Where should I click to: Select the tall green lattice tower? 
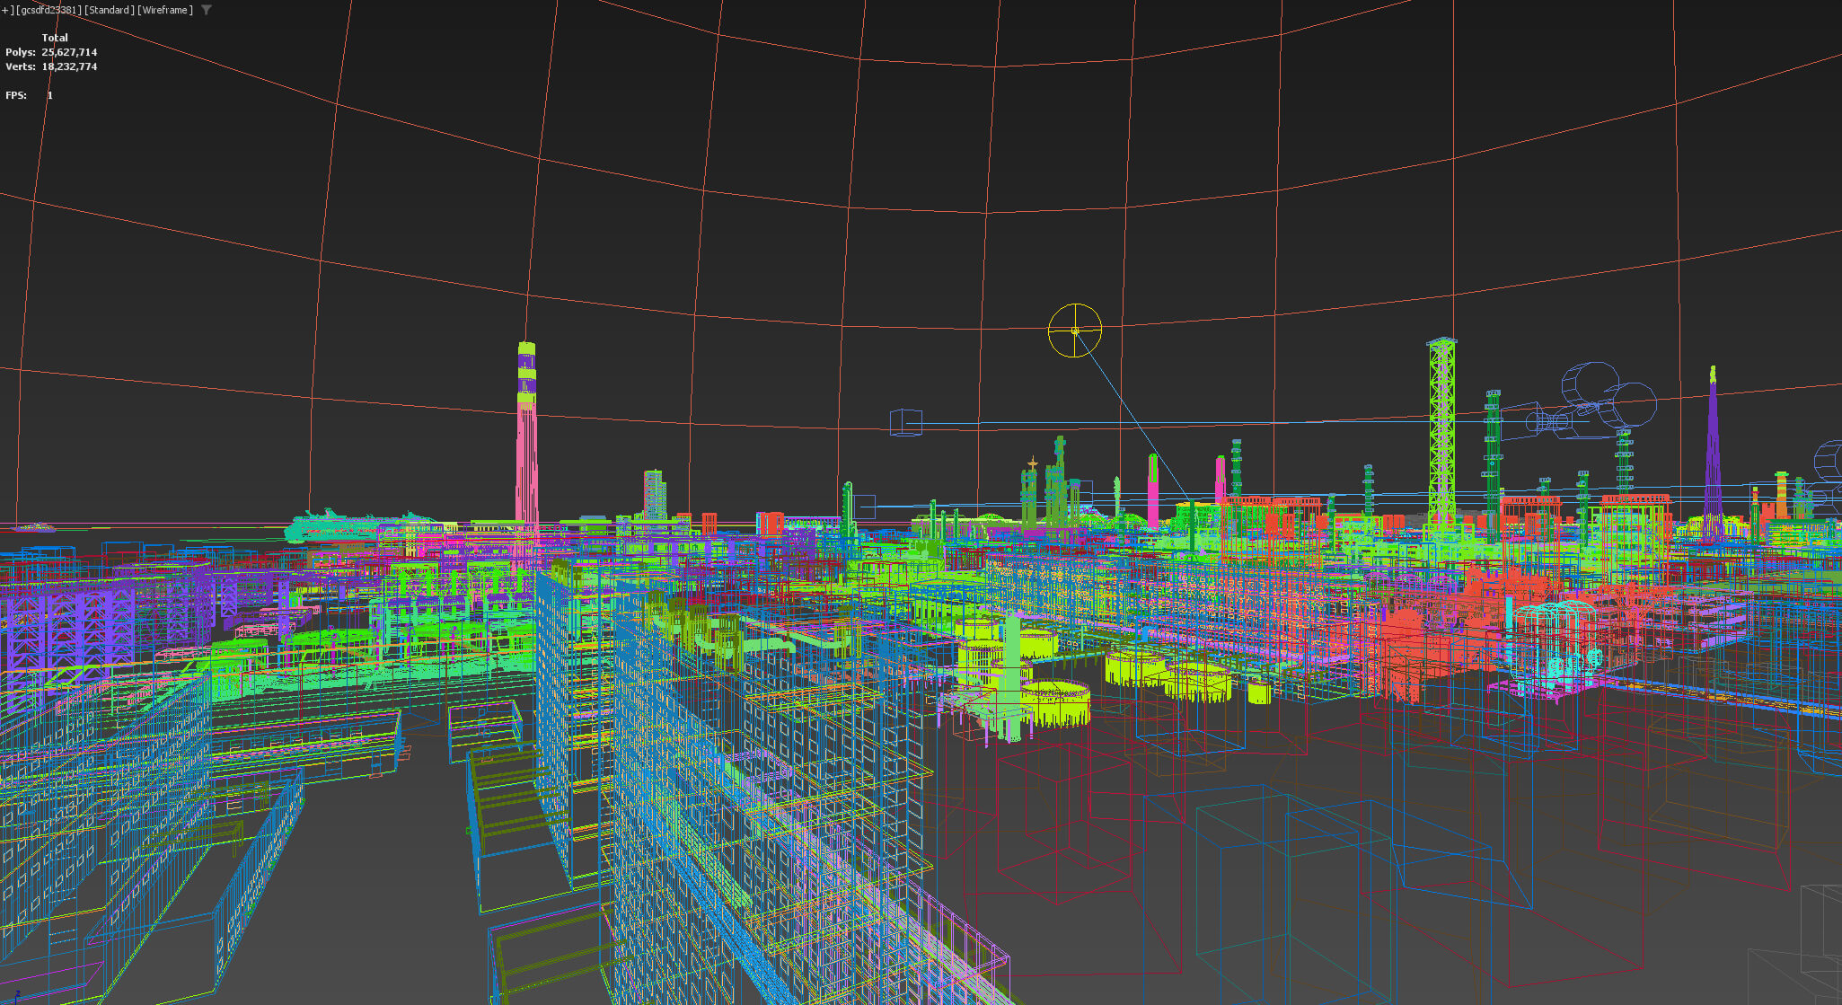pos(1441,429)
